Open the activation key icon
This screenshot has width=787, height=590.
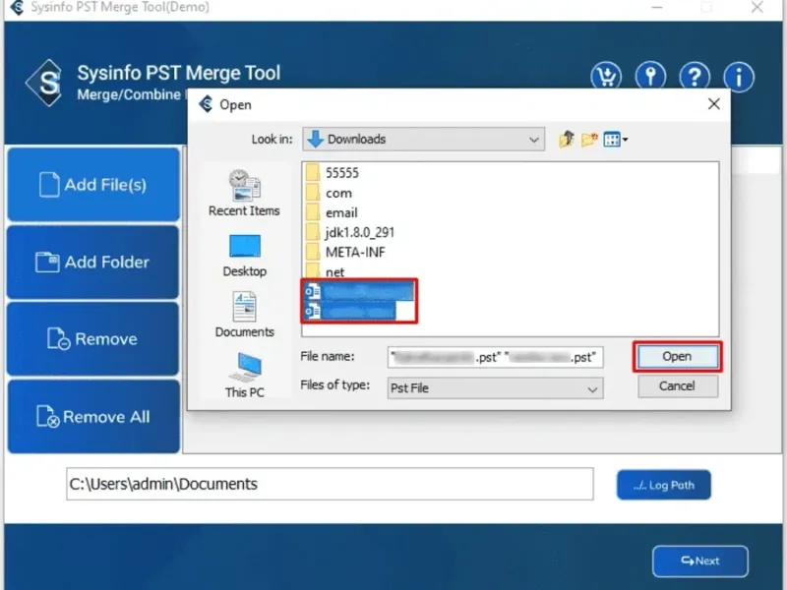(650, 77)
